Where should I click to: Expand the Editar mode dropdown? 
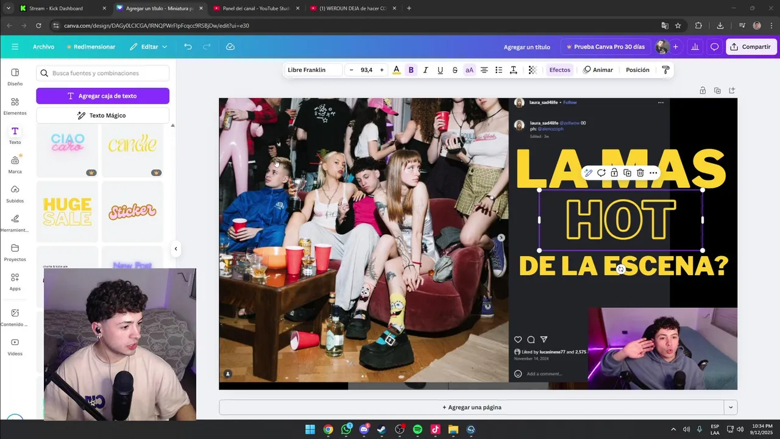click(x=148, y=47)
